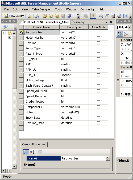Click the Data Type header

click(74, 27)
